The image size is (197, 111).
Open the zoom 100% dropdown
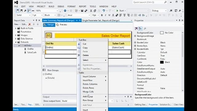pos(57,11)
